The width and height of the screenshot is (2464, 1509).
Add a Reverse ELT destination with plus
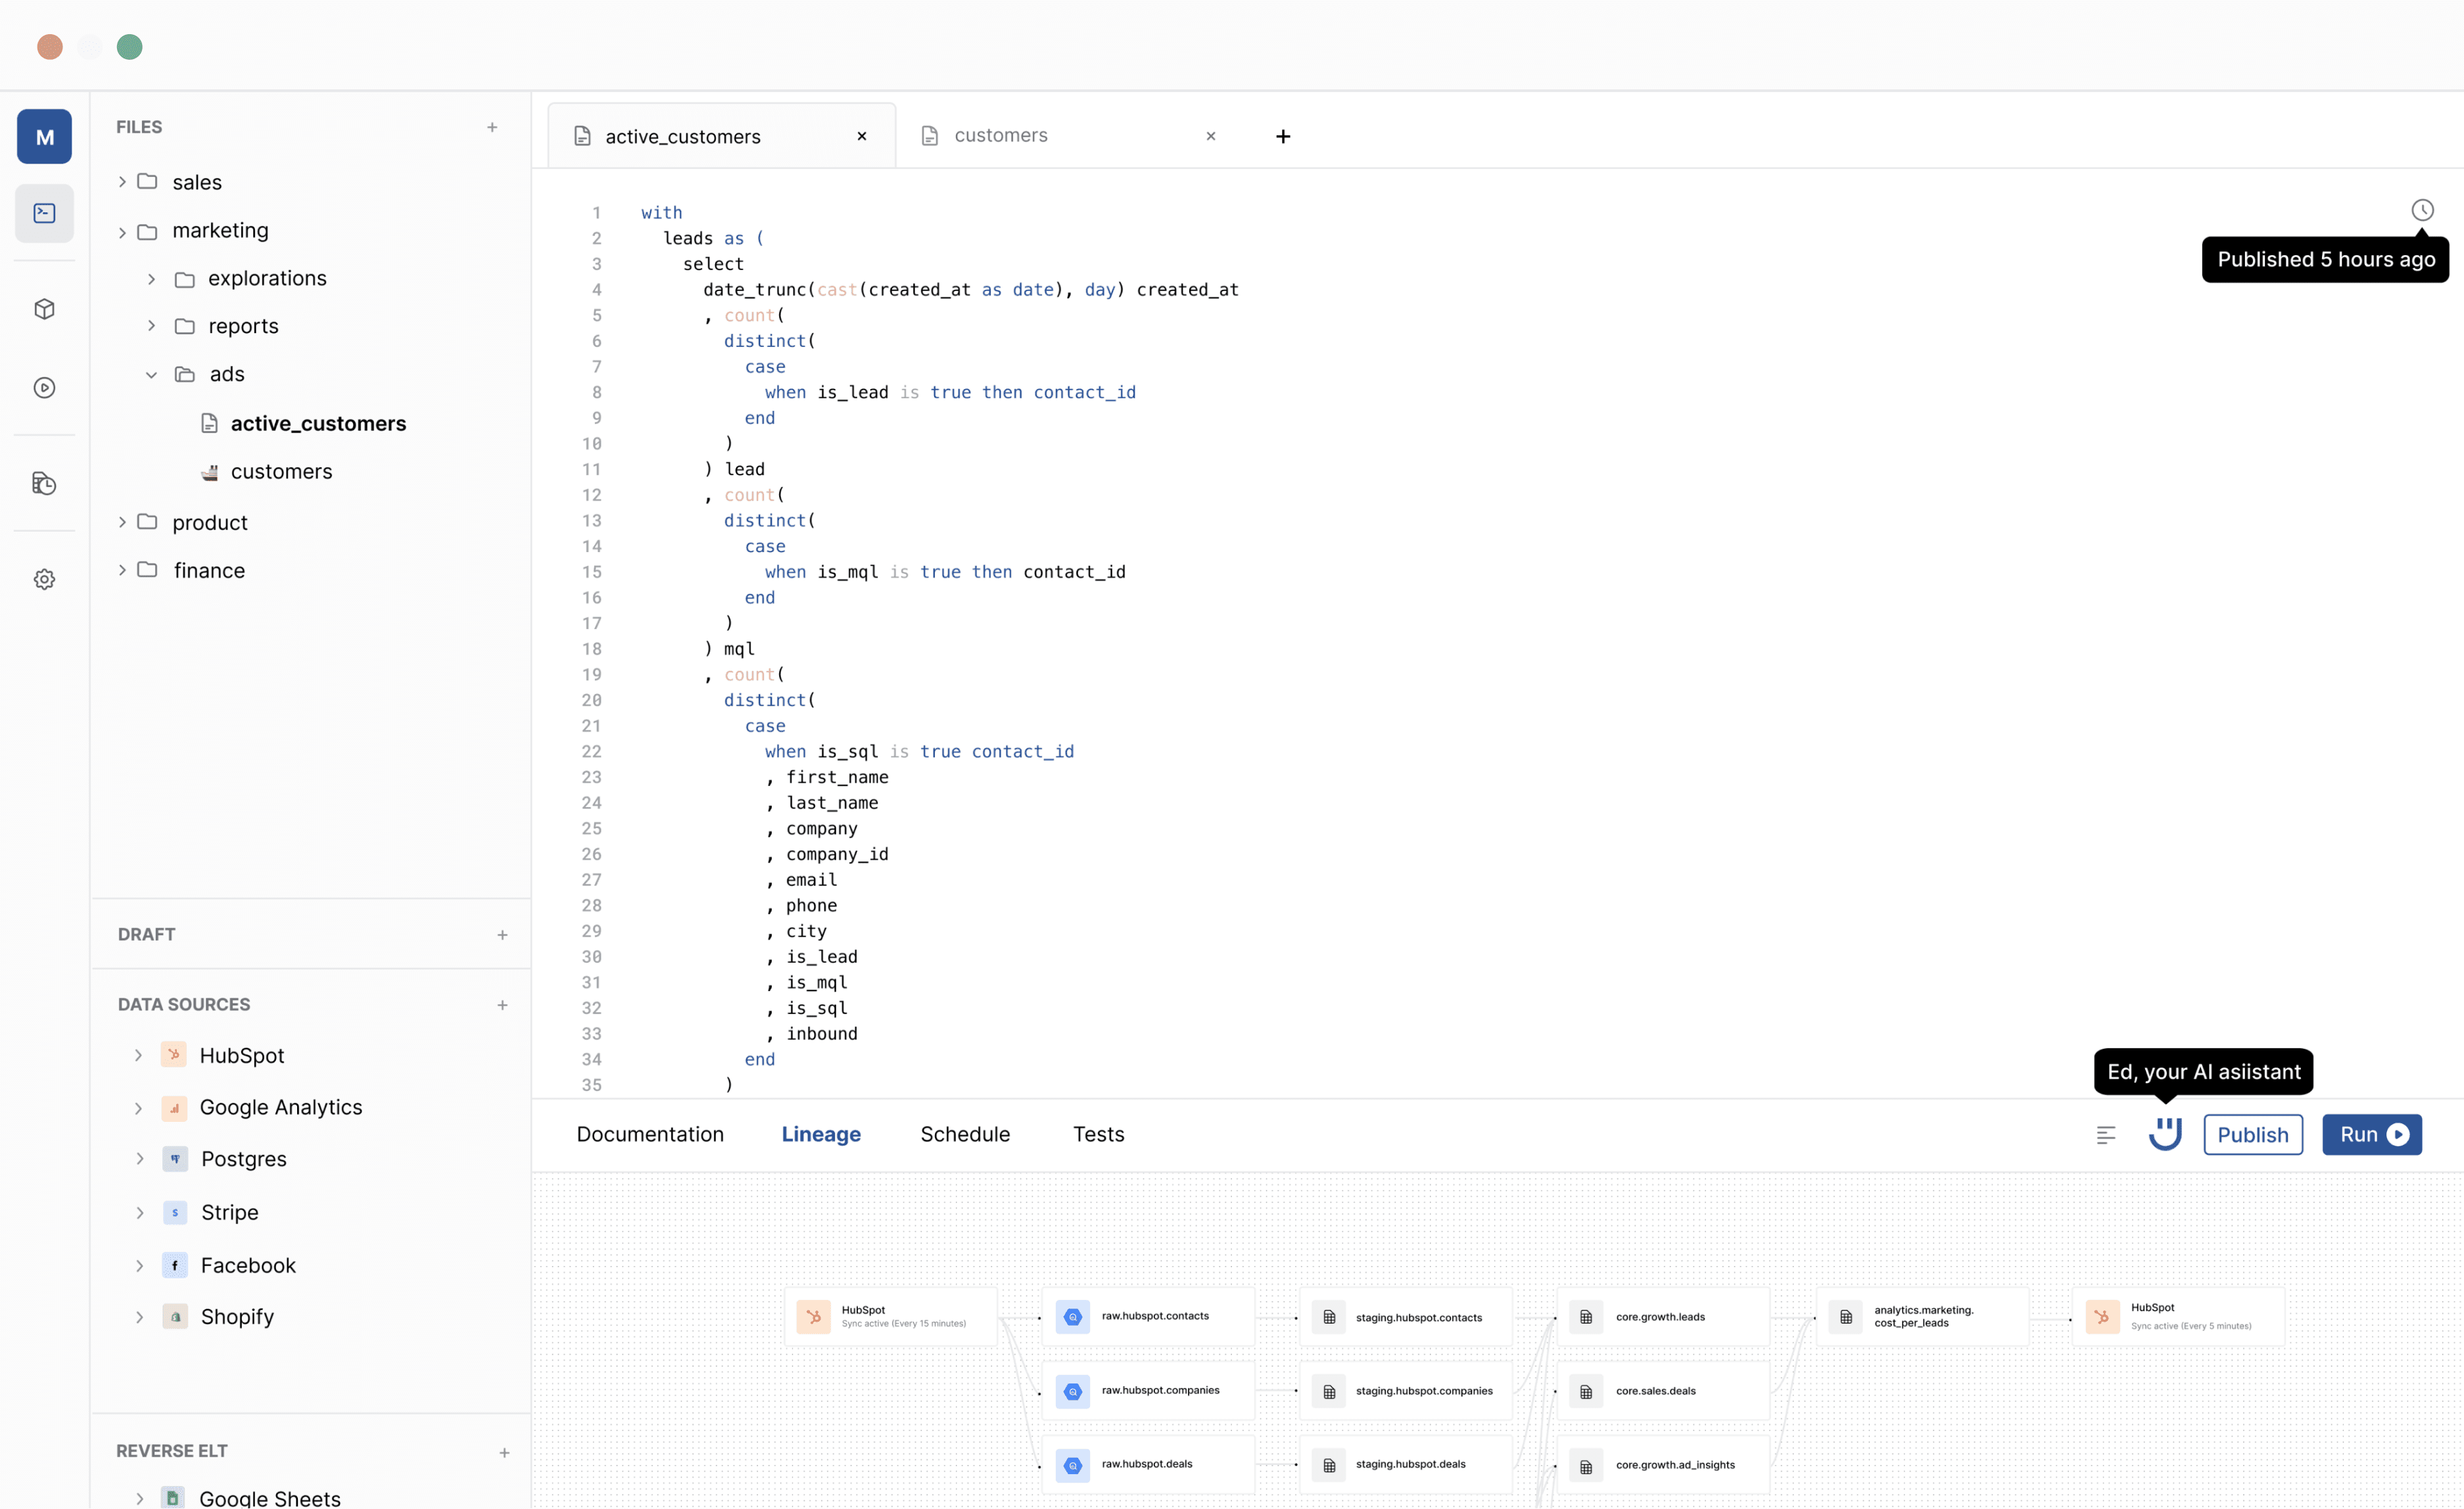tap(504, 1452)
